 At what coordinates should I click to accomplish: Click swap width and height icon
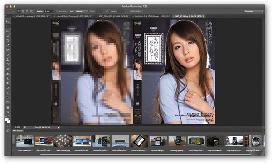[x=107, y=11]
